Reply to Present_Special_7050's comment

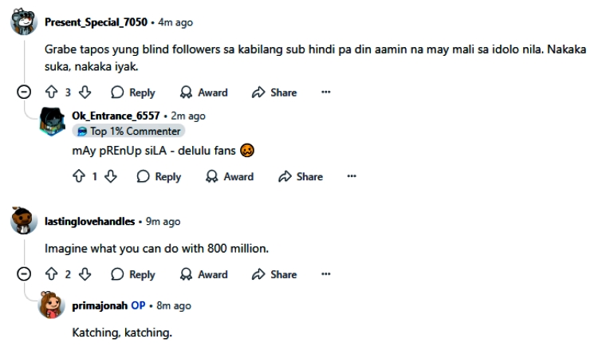133,92
